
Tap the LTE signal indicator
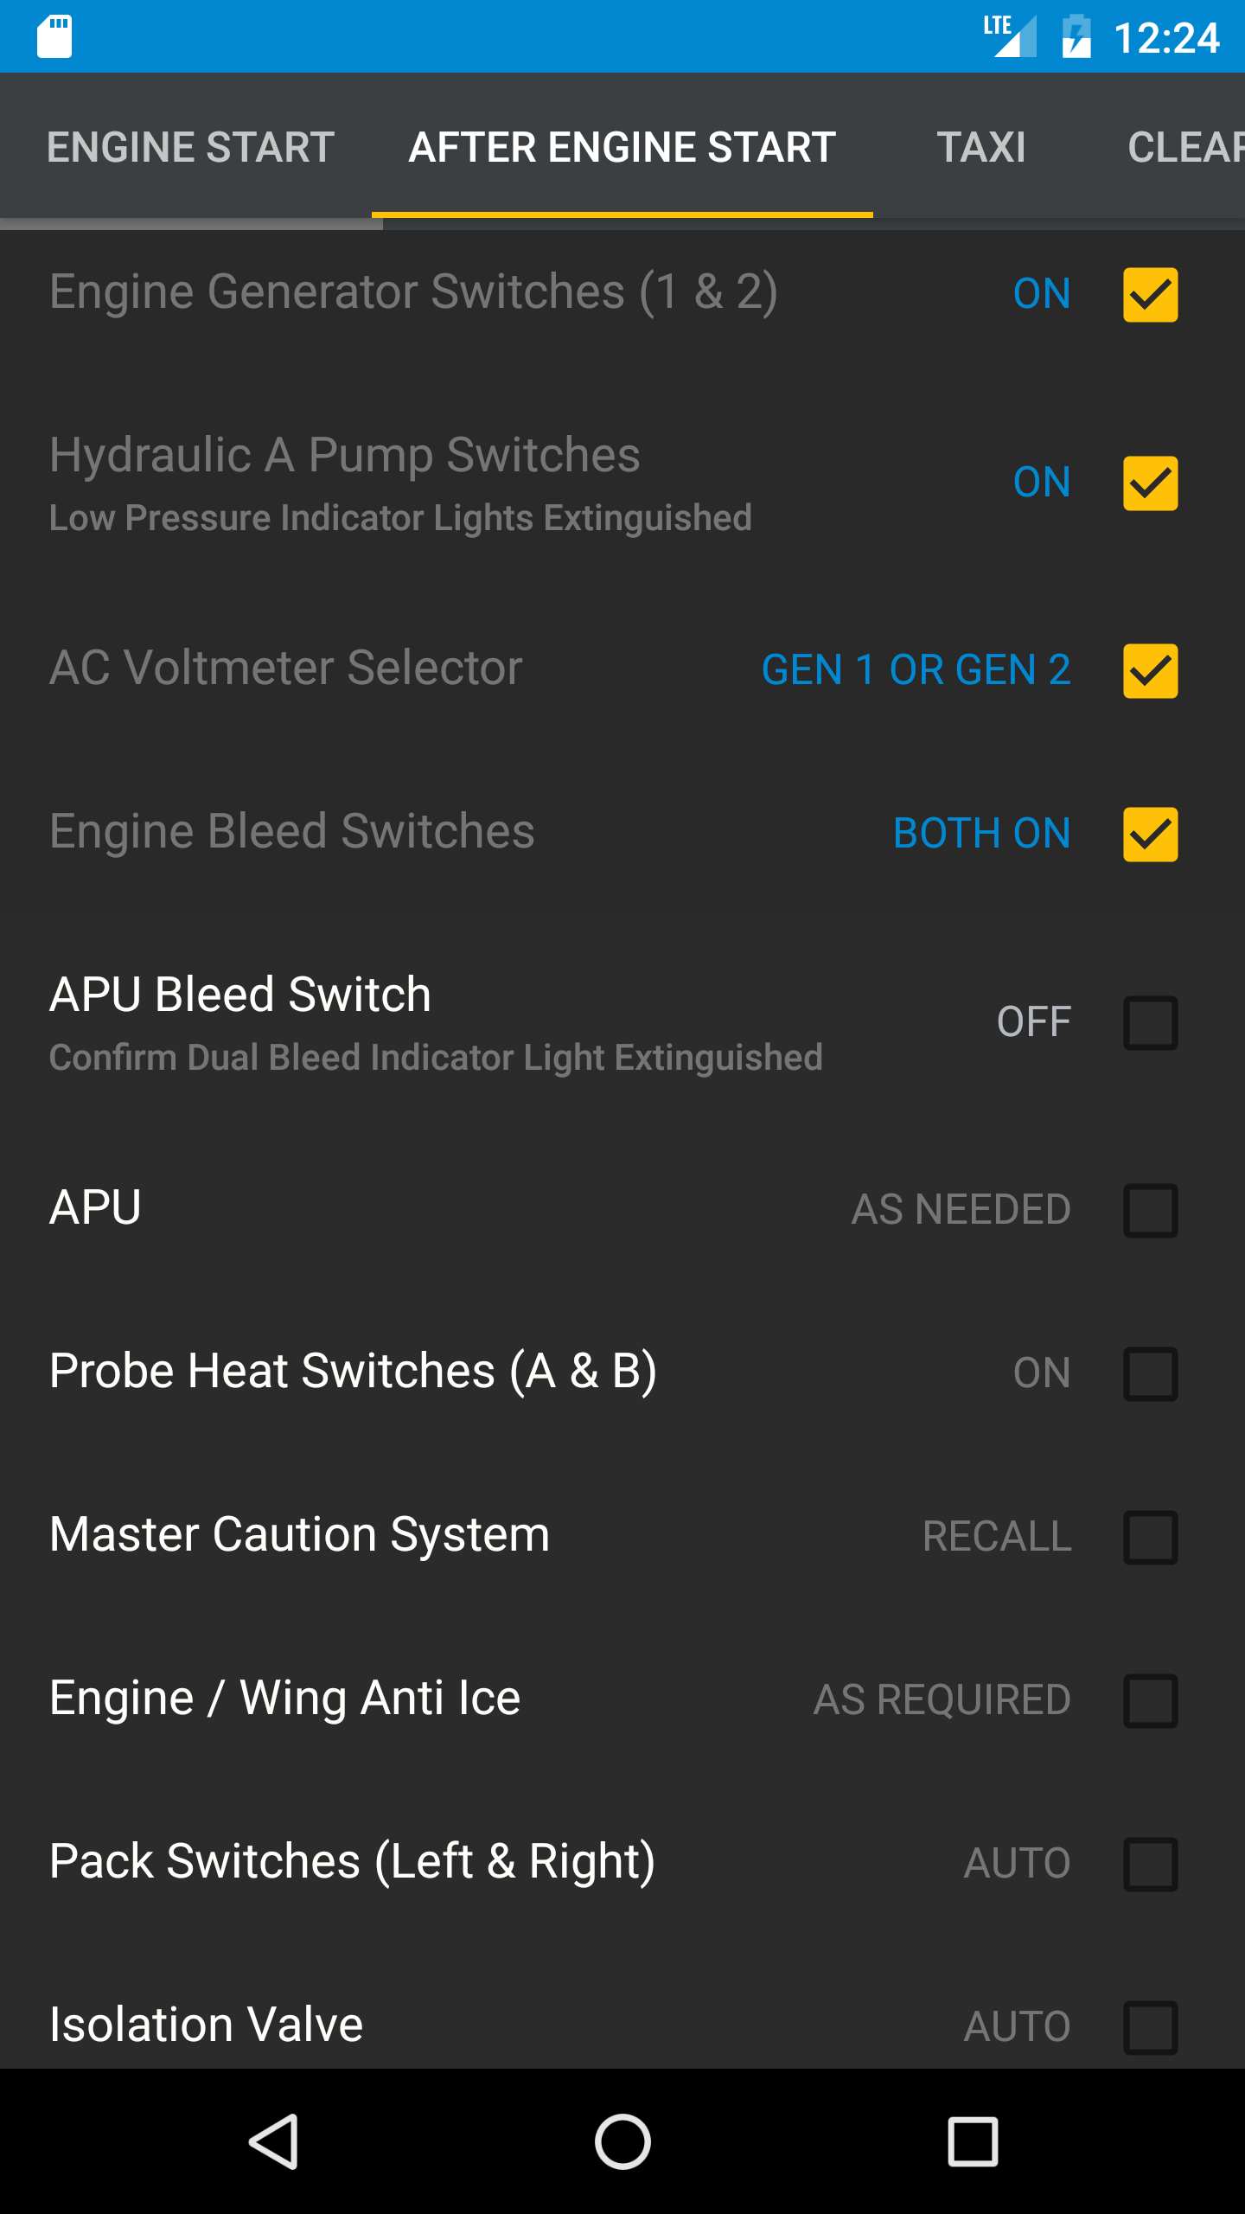coord(1010,36)
